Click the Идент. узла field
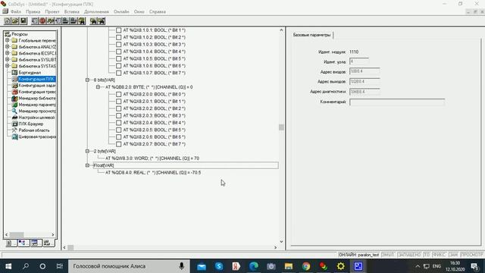This screenshot has width=485, height=273. point(358,61)
